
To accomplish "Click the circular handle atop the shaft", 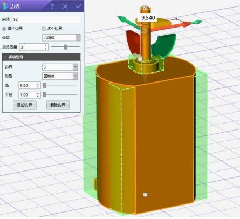I will click(x=145, y=7).
